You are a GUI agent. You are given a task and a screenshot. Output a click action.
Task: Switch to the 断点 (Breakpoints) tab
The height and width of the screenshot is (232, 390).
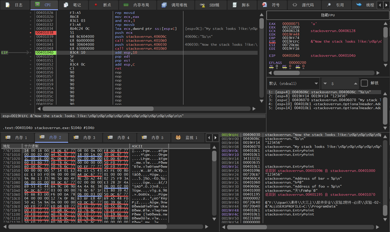(x=102, y=5)
